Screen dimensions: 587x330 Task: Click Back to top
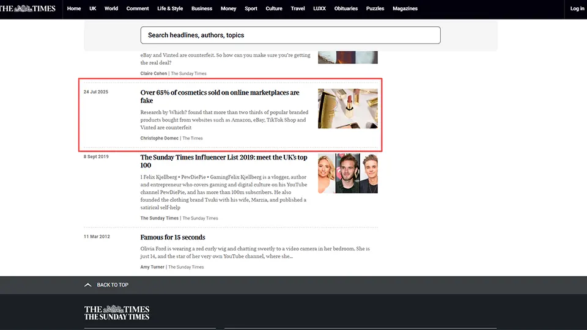(113, 285)
